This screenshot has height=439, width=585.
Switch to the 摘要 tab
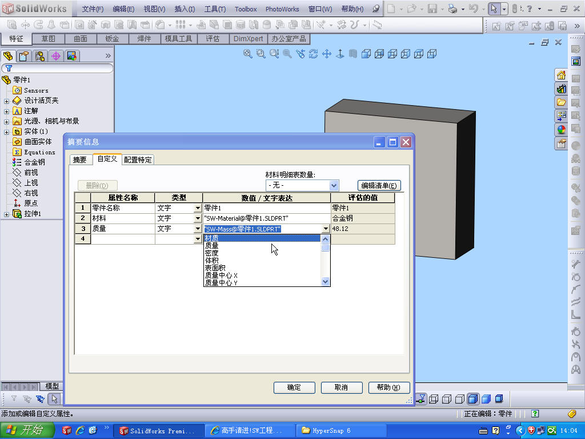pyautogui.click(x=80, y=160)
